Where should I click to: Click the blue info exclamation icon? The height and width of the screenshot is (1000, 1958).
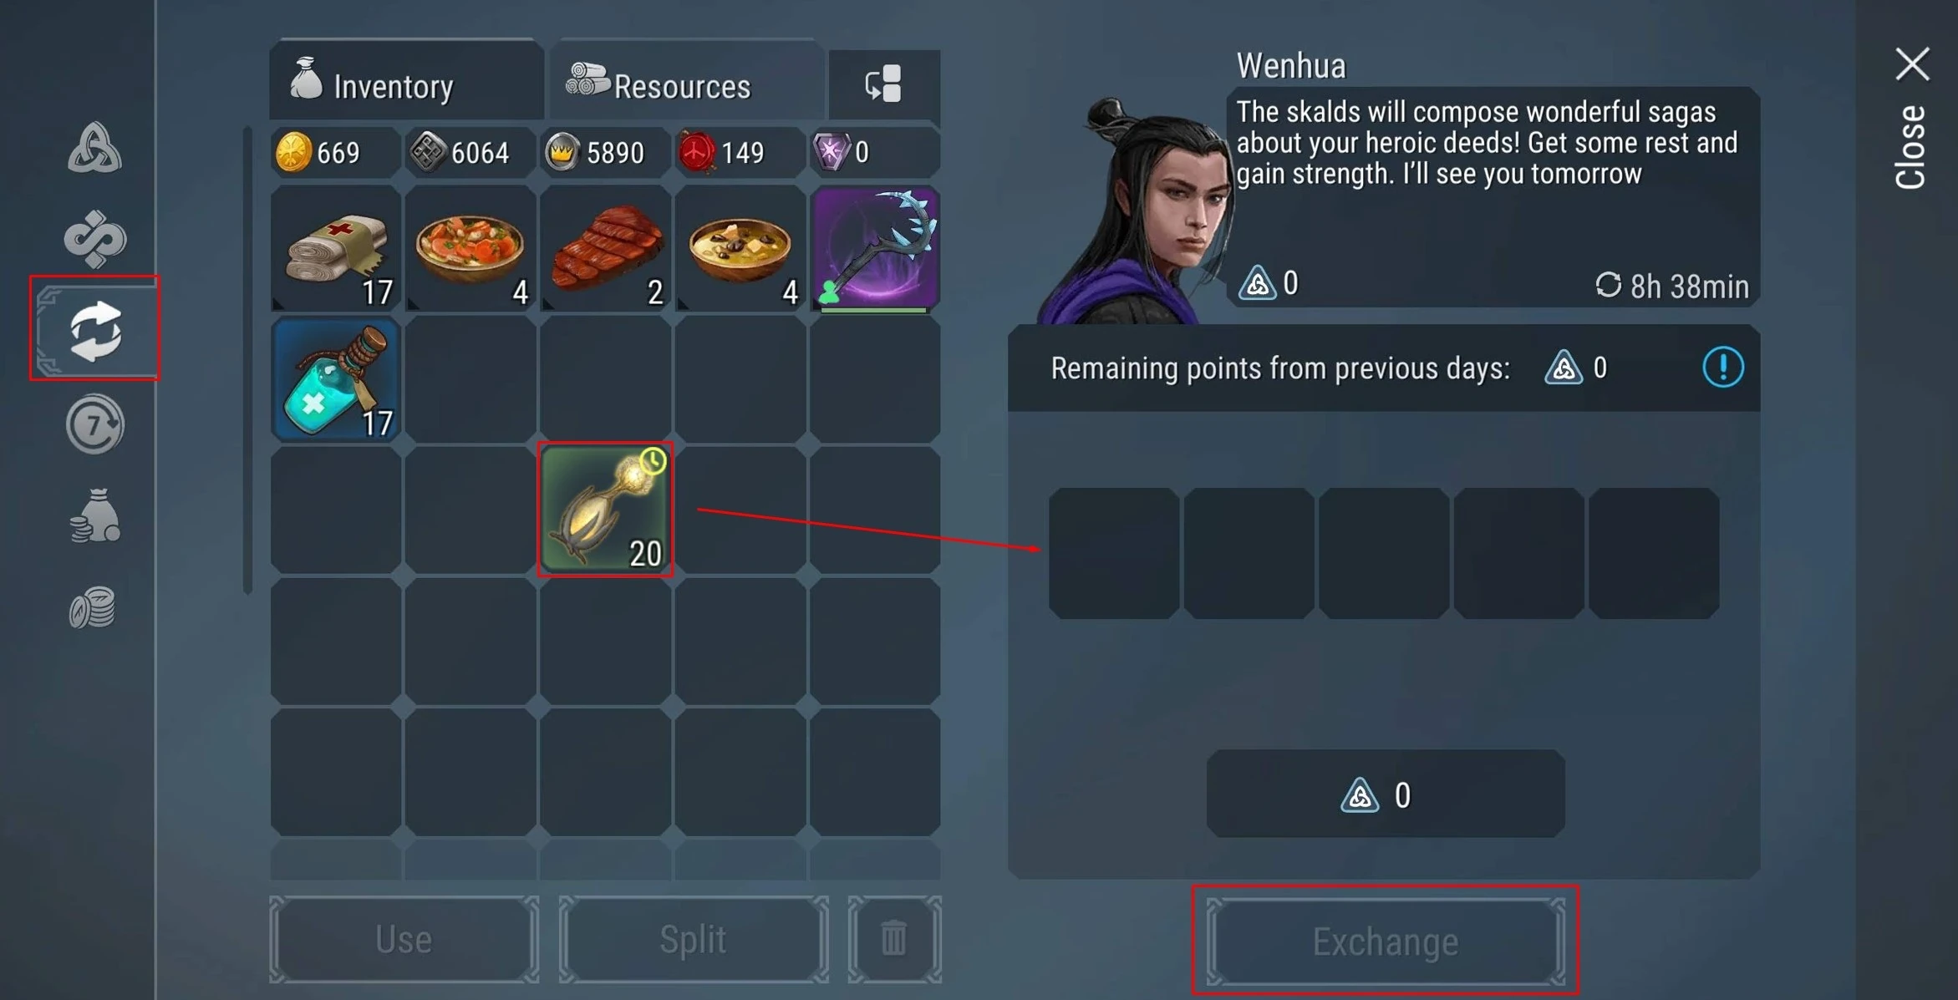(1722, 368)
